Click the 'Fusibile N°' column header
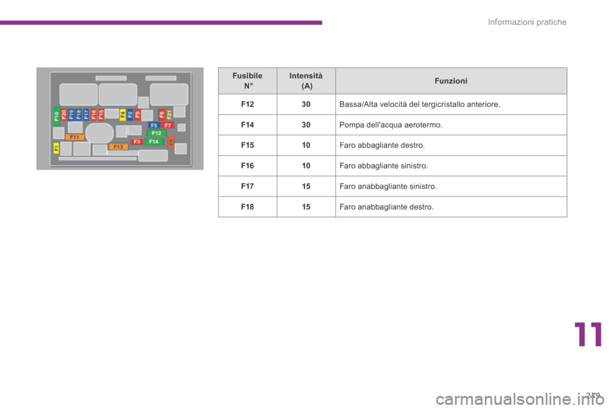Screen dimensions: 615x410 (x=247, y=81)
